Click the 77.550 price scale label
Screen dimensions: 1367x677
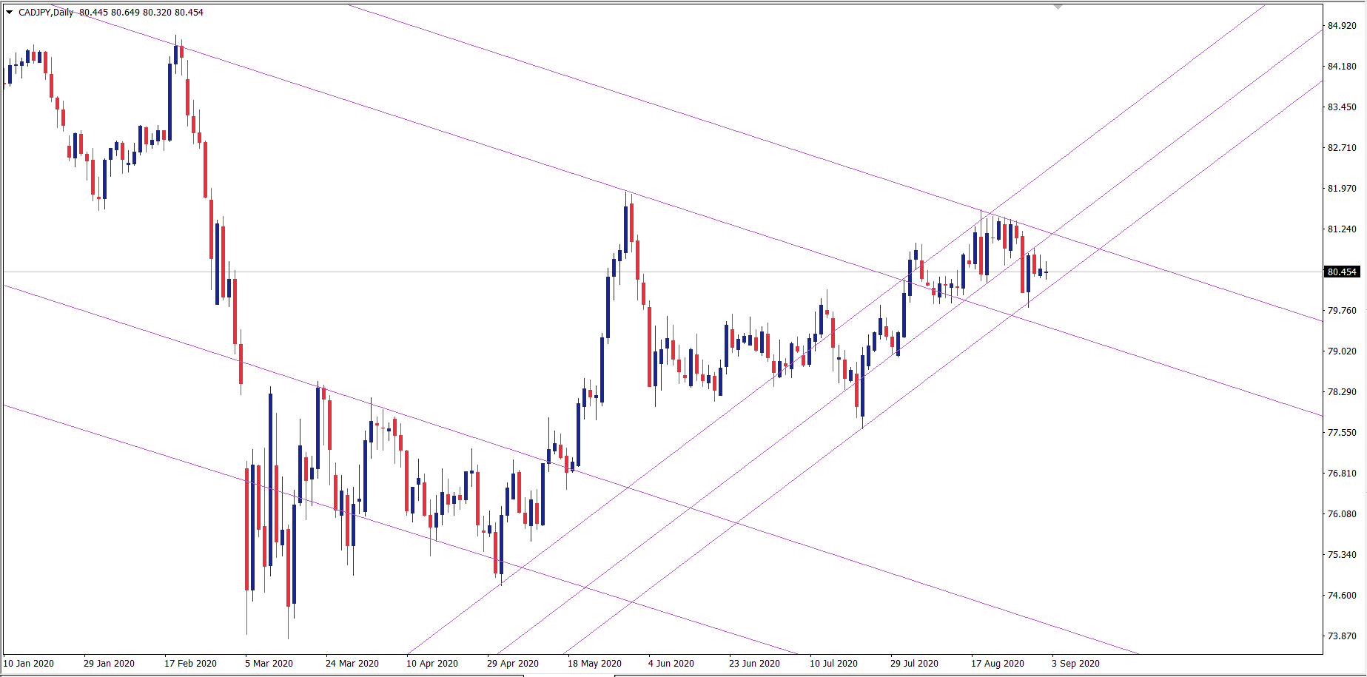[x=1342, y=432]
